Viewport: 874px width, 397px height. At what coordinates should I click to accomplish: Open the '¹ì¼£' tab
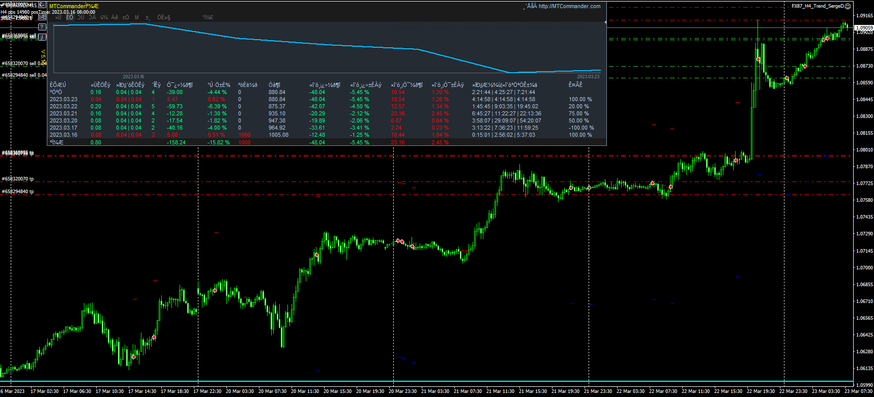(208, 17)
